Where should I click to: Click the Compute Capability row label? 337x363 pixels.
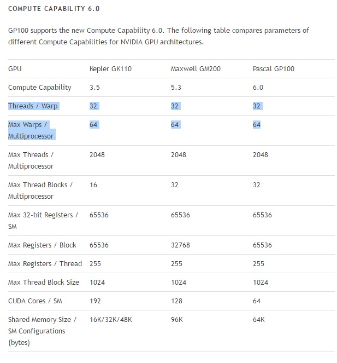(40, 88)
